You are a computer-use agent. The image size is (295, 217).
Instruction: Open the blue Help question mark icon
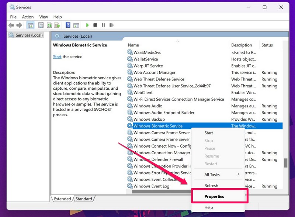click(x=68, y=25)
